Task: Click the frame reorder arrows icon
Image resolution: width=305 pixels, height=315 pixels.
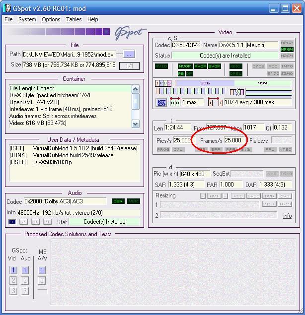Action: point(237,92)
